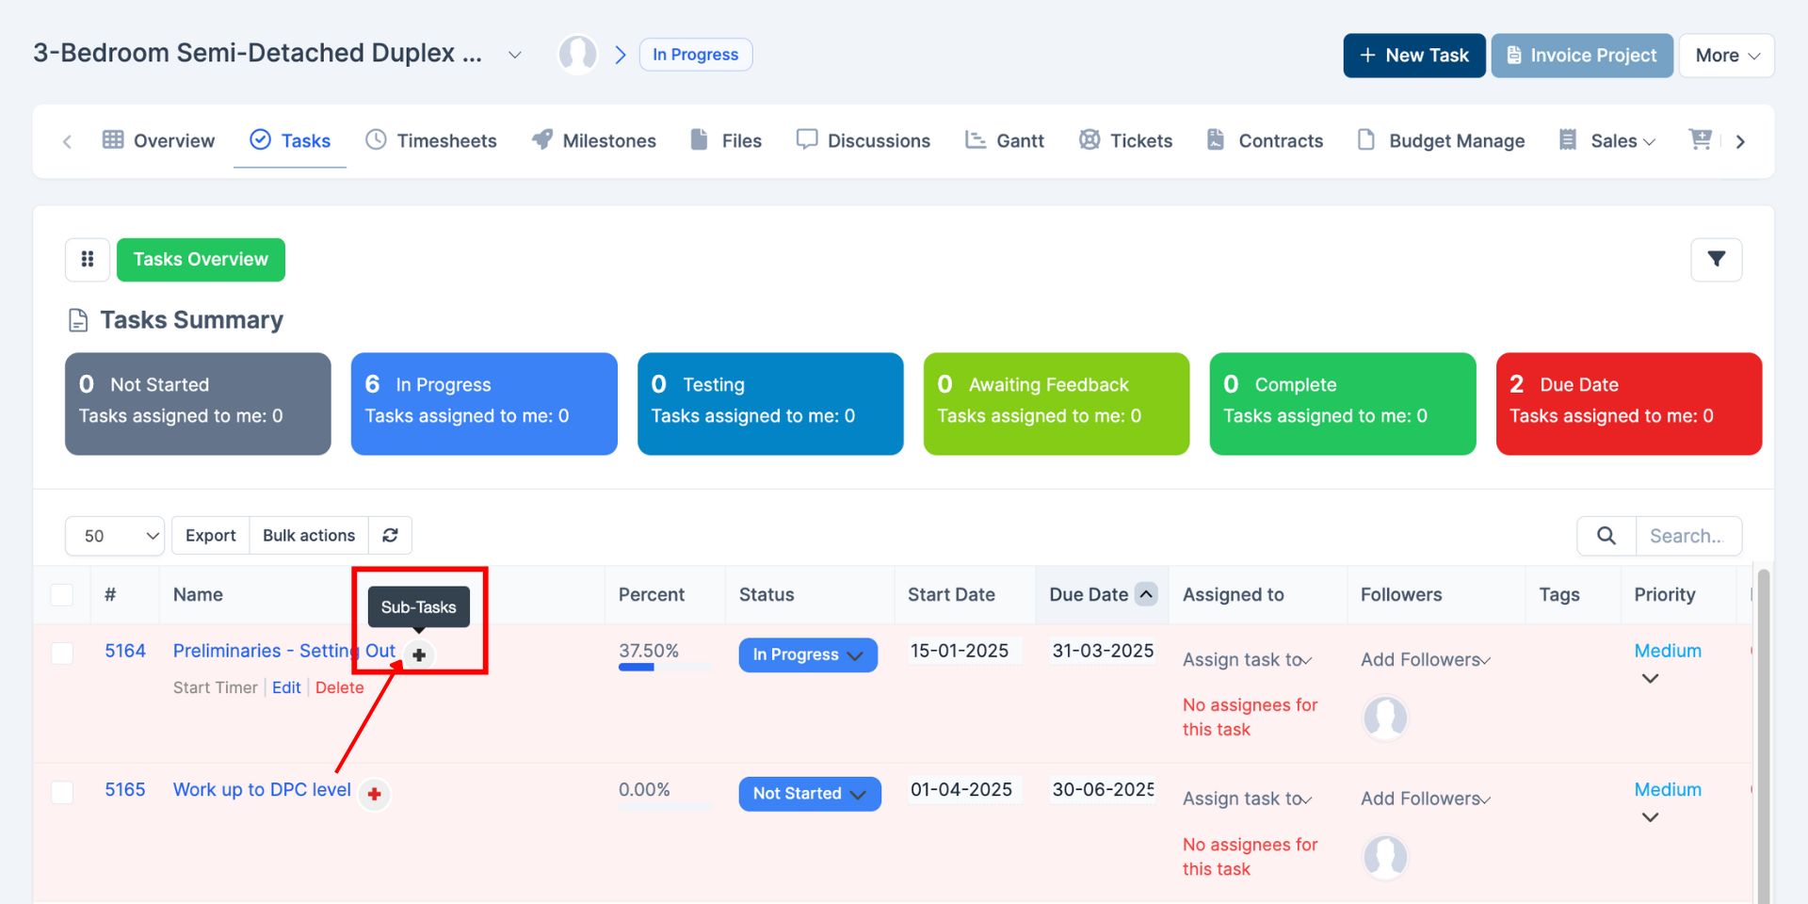The image size is (1808, 904).
Task: Open the shopping cart icon tab
Action: pos(1700,140)
